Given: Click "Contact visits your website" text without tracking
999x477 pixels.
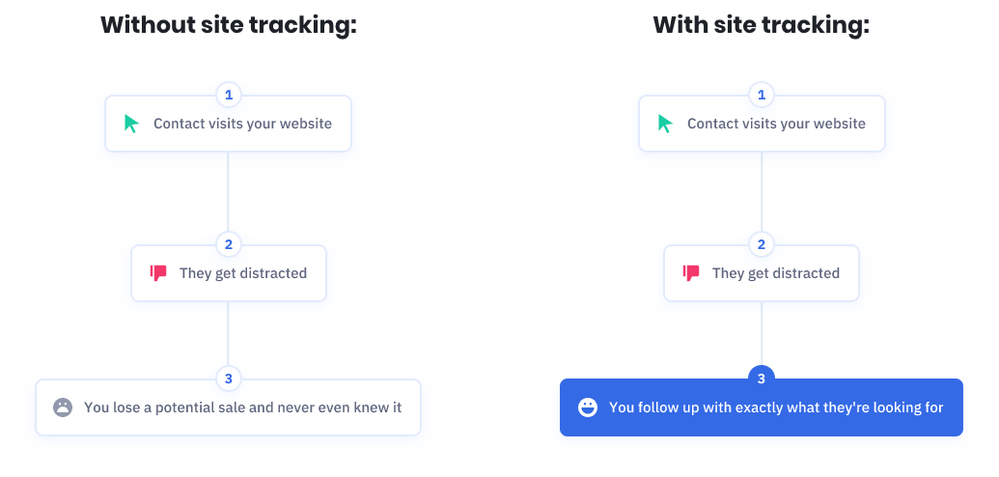Looking at the screenshot, I should coord(242,124).
